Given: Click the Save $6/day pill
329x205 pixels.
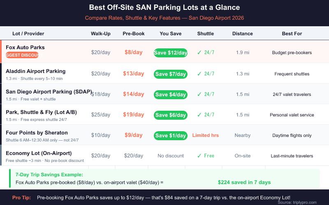Looking at the screenshot, I should [171, 115].
